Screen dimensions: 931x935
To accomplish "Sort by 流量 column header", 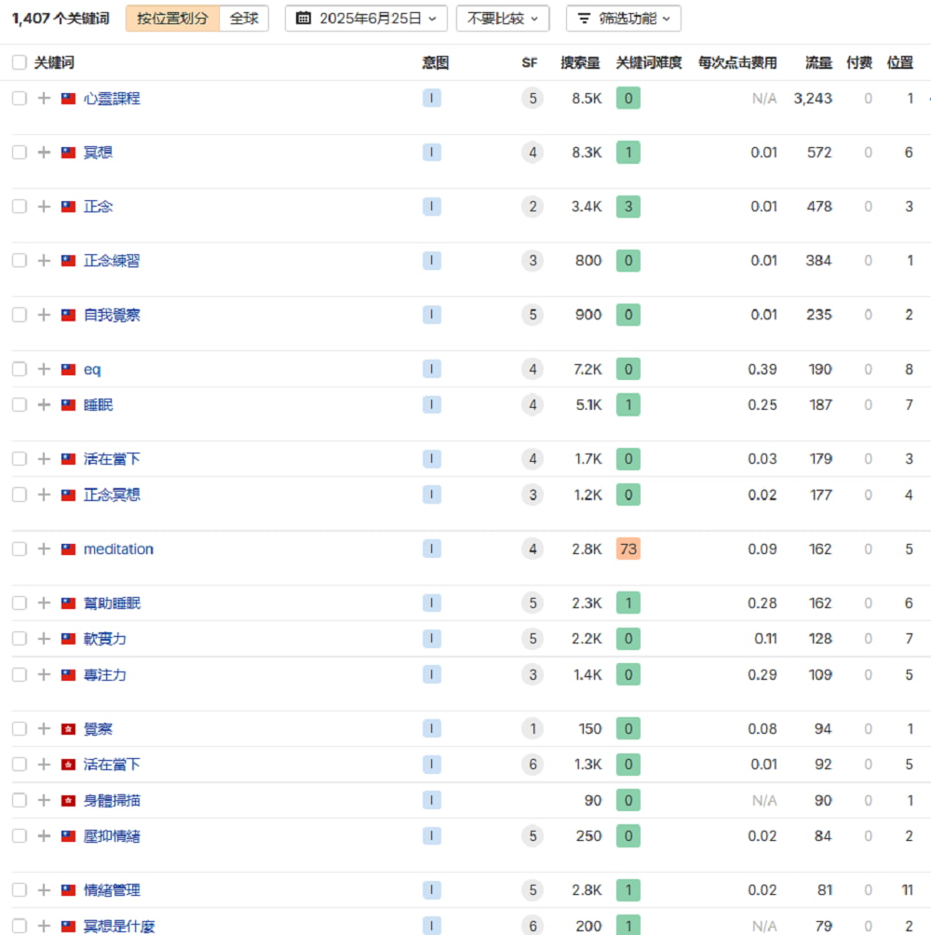I will click(818, 62).
